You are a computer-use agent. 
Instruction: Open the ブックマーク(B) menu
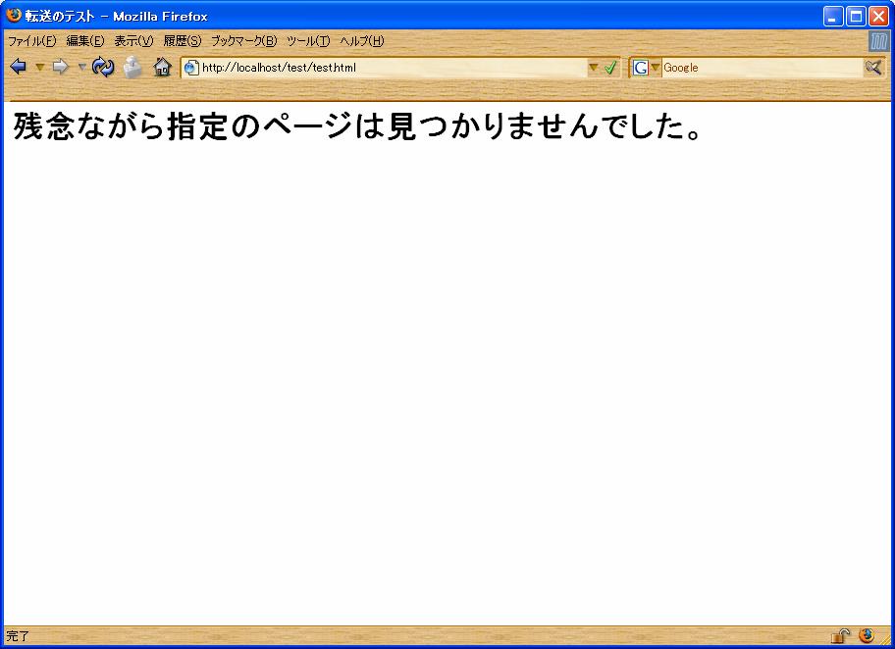pos(243,41)
